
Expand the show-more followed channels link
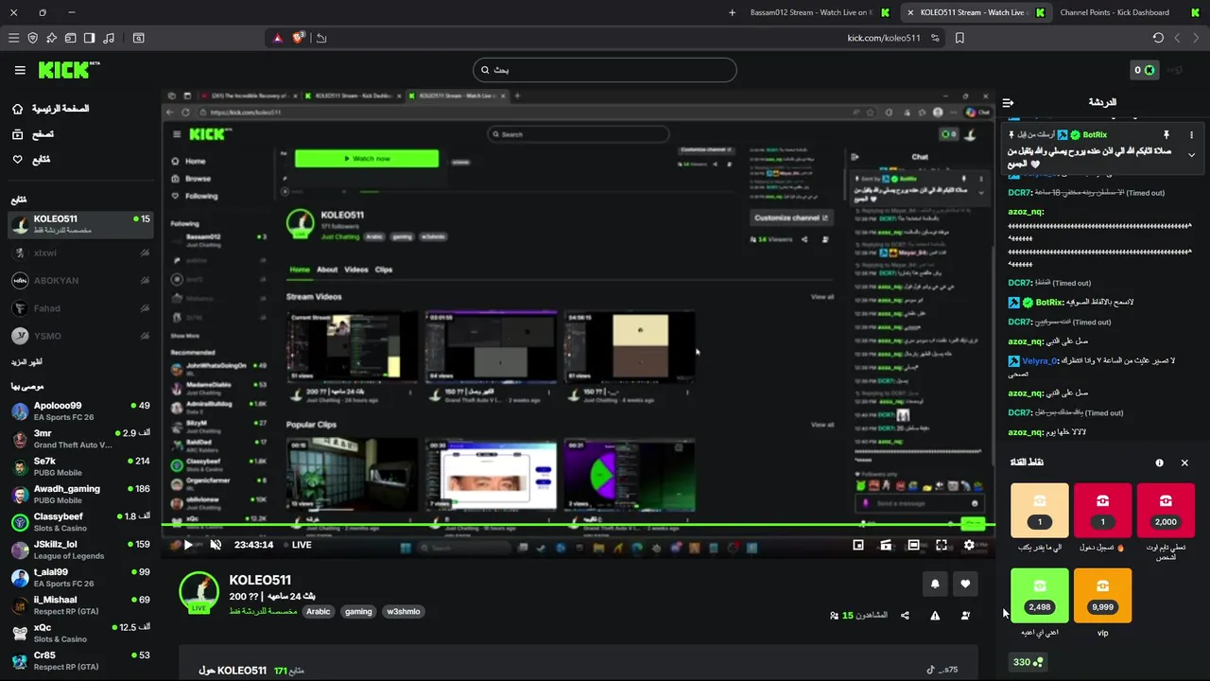tap(26, 362)
